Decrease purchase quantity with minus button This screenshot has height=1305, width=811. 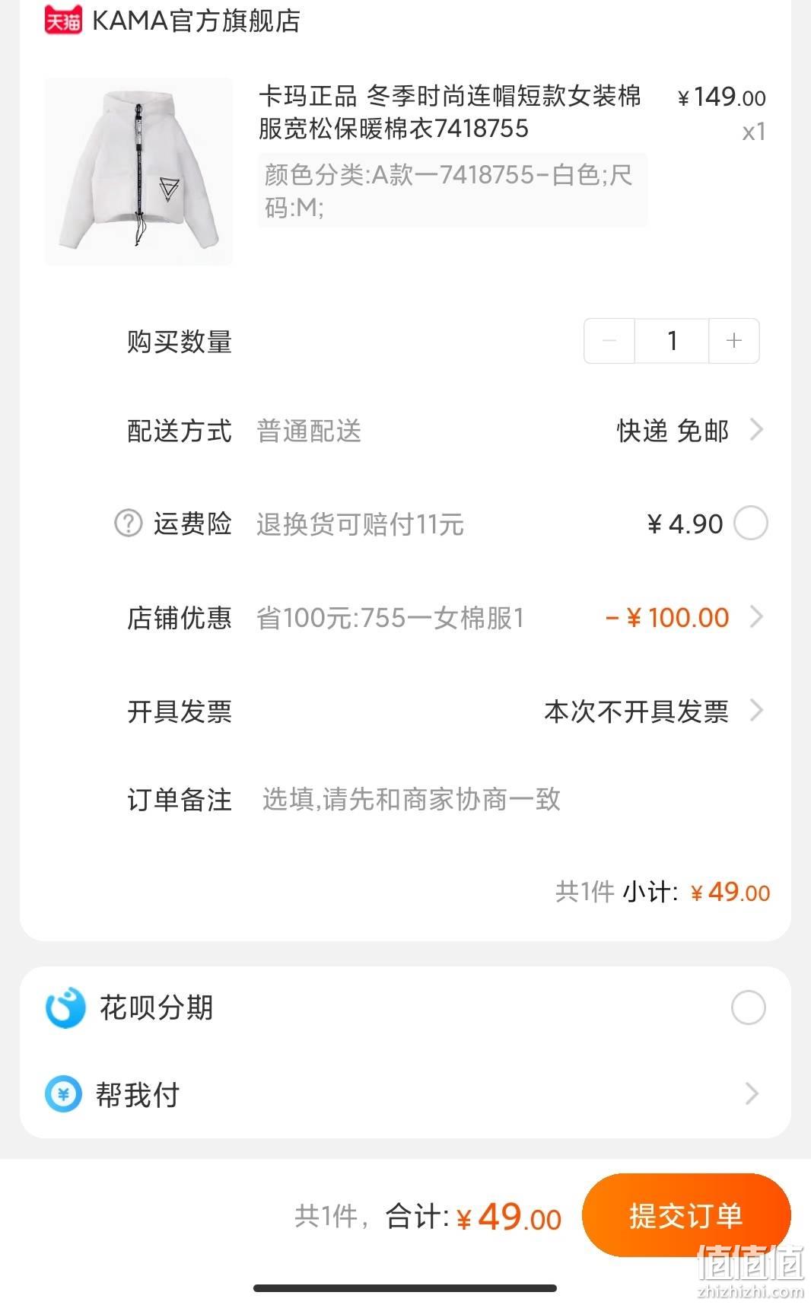click(609, 341)
